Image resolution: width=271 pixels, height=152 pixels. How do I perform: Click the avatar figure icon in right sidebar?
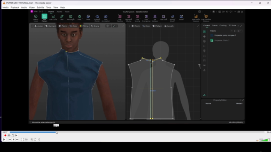point(204,70)
